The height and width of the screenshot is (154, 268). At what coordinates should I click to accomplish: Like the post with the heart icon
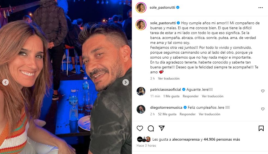pyautogui.click(x=140, y=128)
